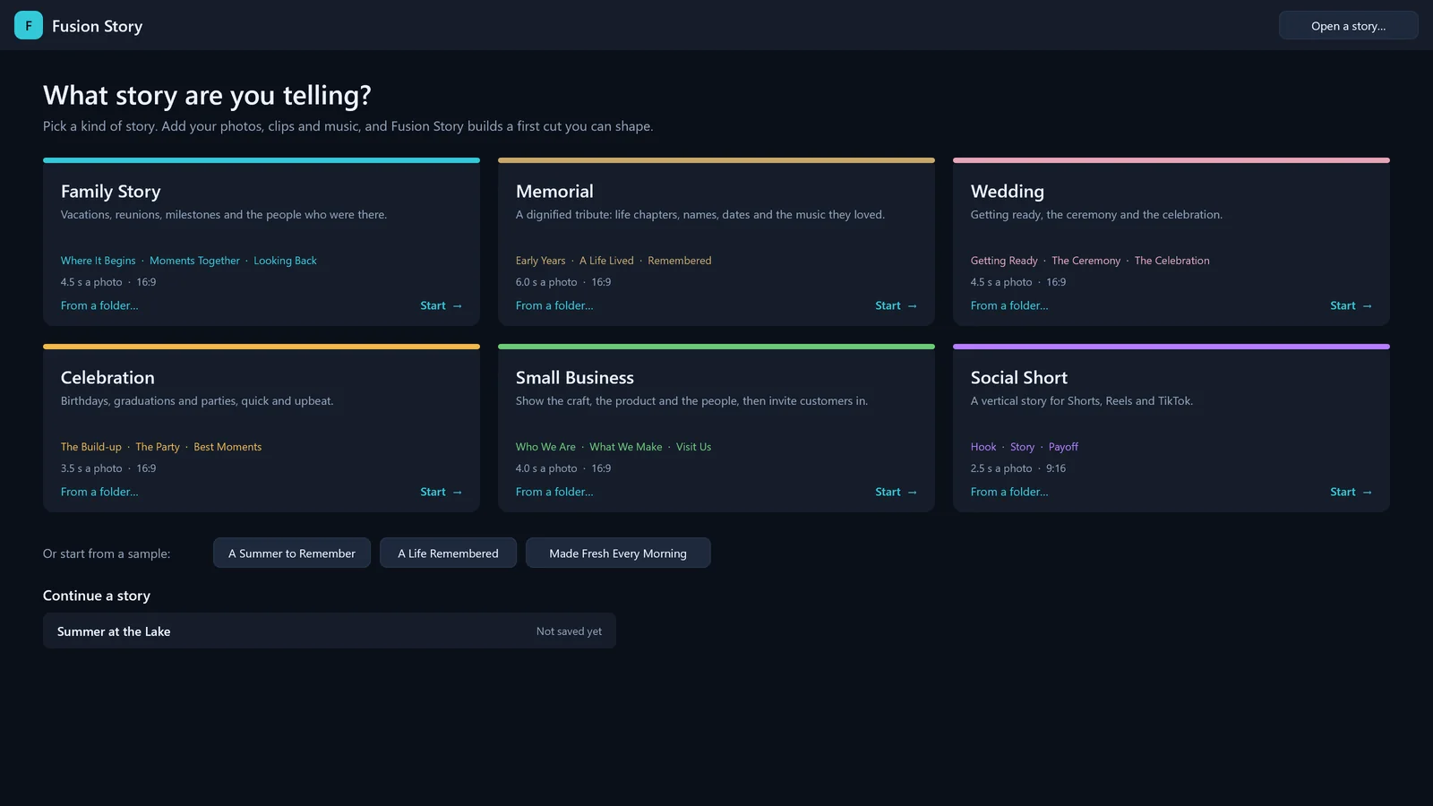Choose From a folder in Memorial card

pyautogui.click(x=554, y=306)
